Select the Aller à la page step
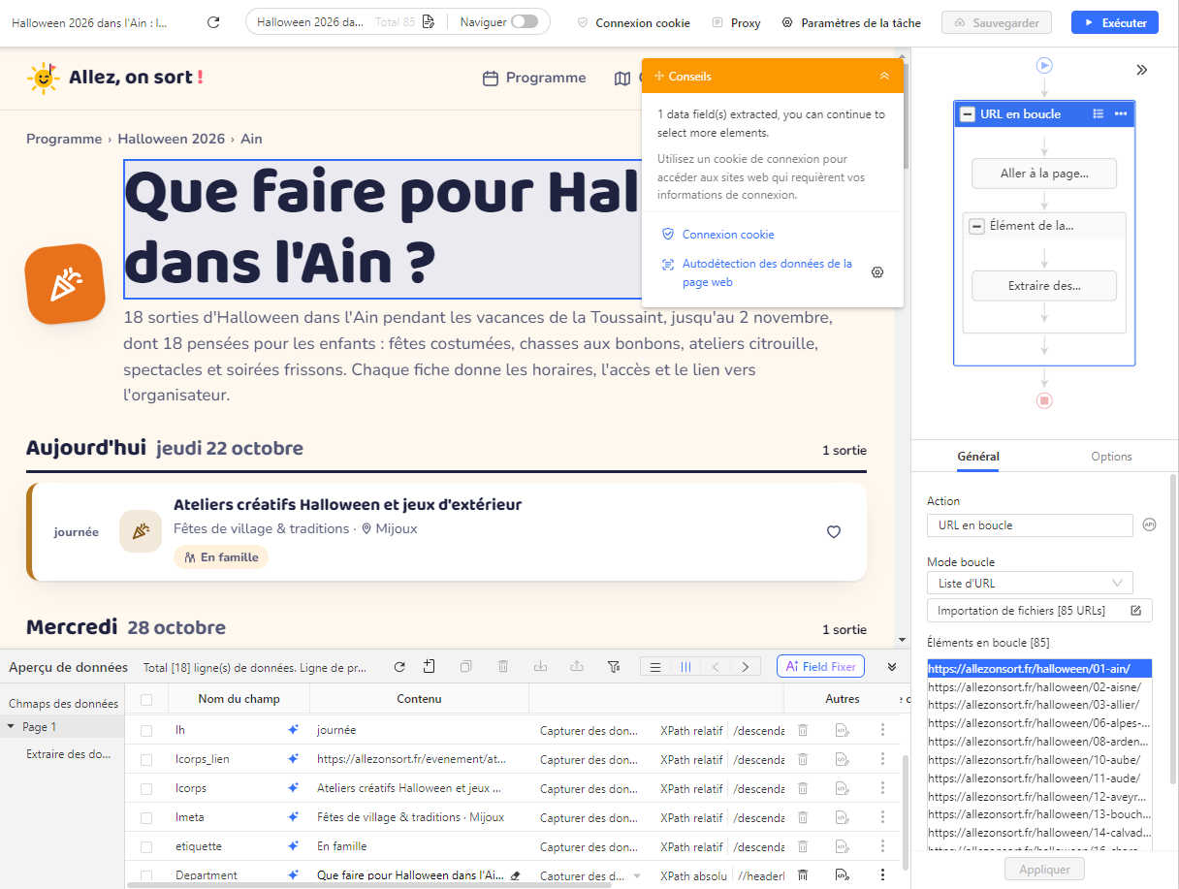The width and height of the screenshot is (1179, 889). point(1044,174)
